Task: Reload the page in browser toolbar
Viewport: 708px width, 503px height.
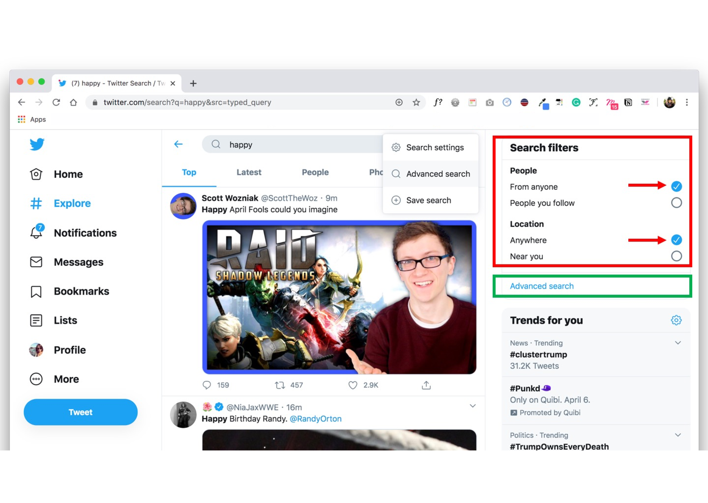Action: click(x=56, y=102)
